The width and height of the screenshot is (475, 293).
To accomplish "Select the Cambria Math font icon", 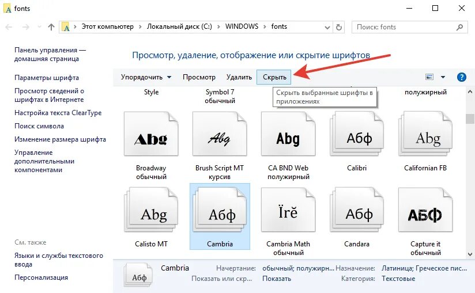I will point(288,210).
